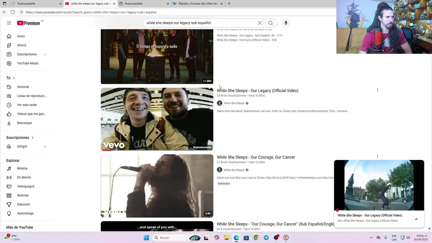432x243 pixels.
Task: Open Telegram from the taskbar
Action: point(266,238)
